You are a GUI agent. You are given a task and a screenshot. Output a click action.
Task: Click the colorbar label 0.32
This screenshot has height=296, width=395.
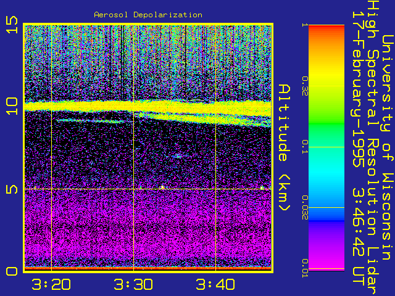coord(305,86)
